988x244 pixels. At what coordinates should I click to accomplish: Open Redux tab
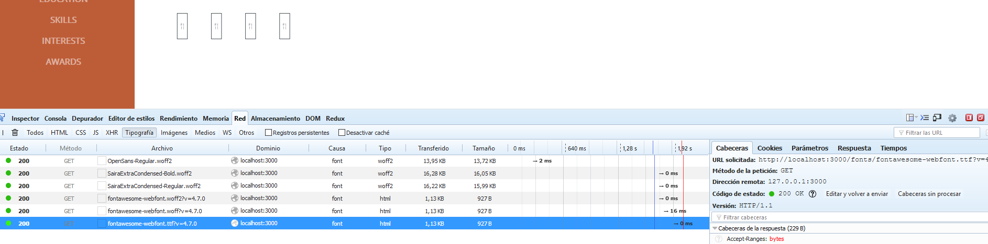coord(335,119)
